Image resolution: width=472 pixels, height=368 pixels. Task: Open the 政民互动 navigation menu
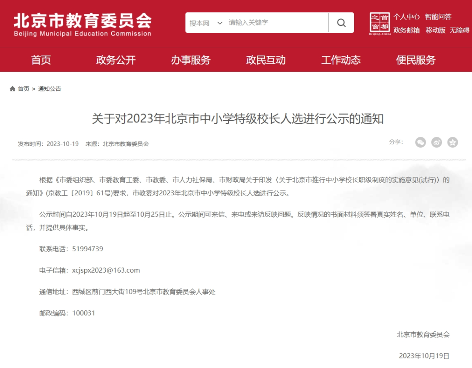click(266, 60)
